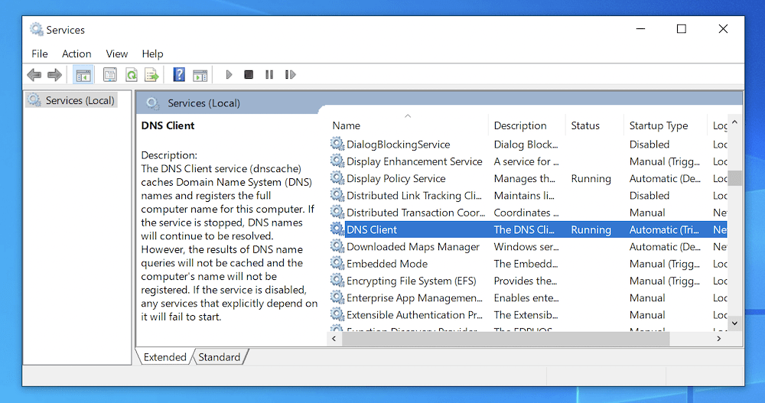Click the Stop Service square icon
Viewport: 765px width, 403px height.
pyautogui.click(x=249, y=75)
